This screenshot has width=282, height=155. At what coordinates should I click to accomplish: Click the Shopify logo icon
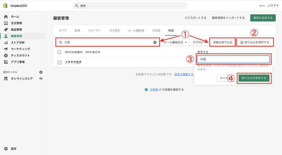coord(5,6)
